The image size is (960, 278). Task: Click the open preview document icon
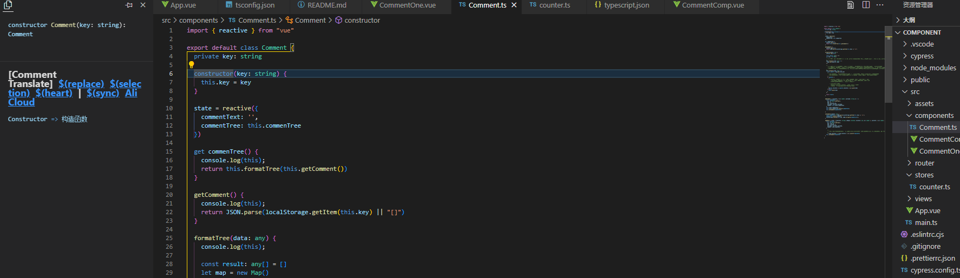(851, 5)
